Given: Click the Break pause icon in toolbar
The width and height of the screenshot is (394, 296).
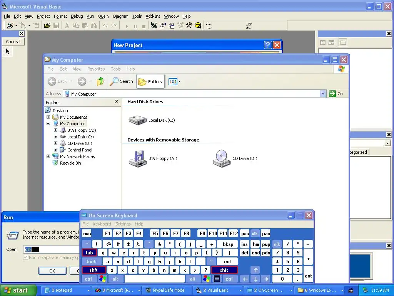Looking at the screenshot, I should click(x=135, y=26).
